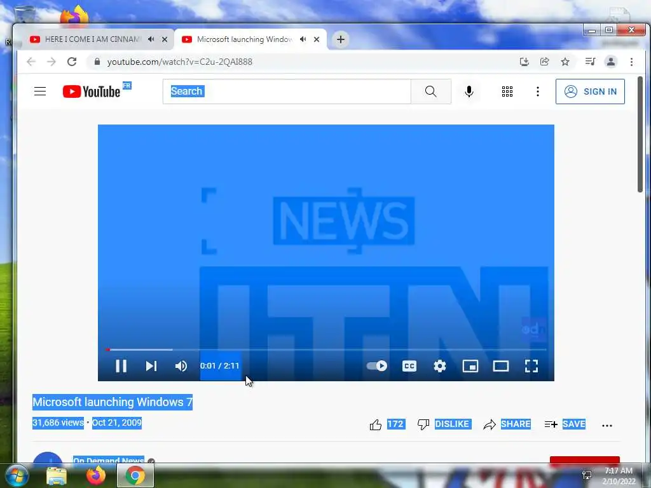
Task: Enable miniplayer mode
Action: [x=470, y=366]
